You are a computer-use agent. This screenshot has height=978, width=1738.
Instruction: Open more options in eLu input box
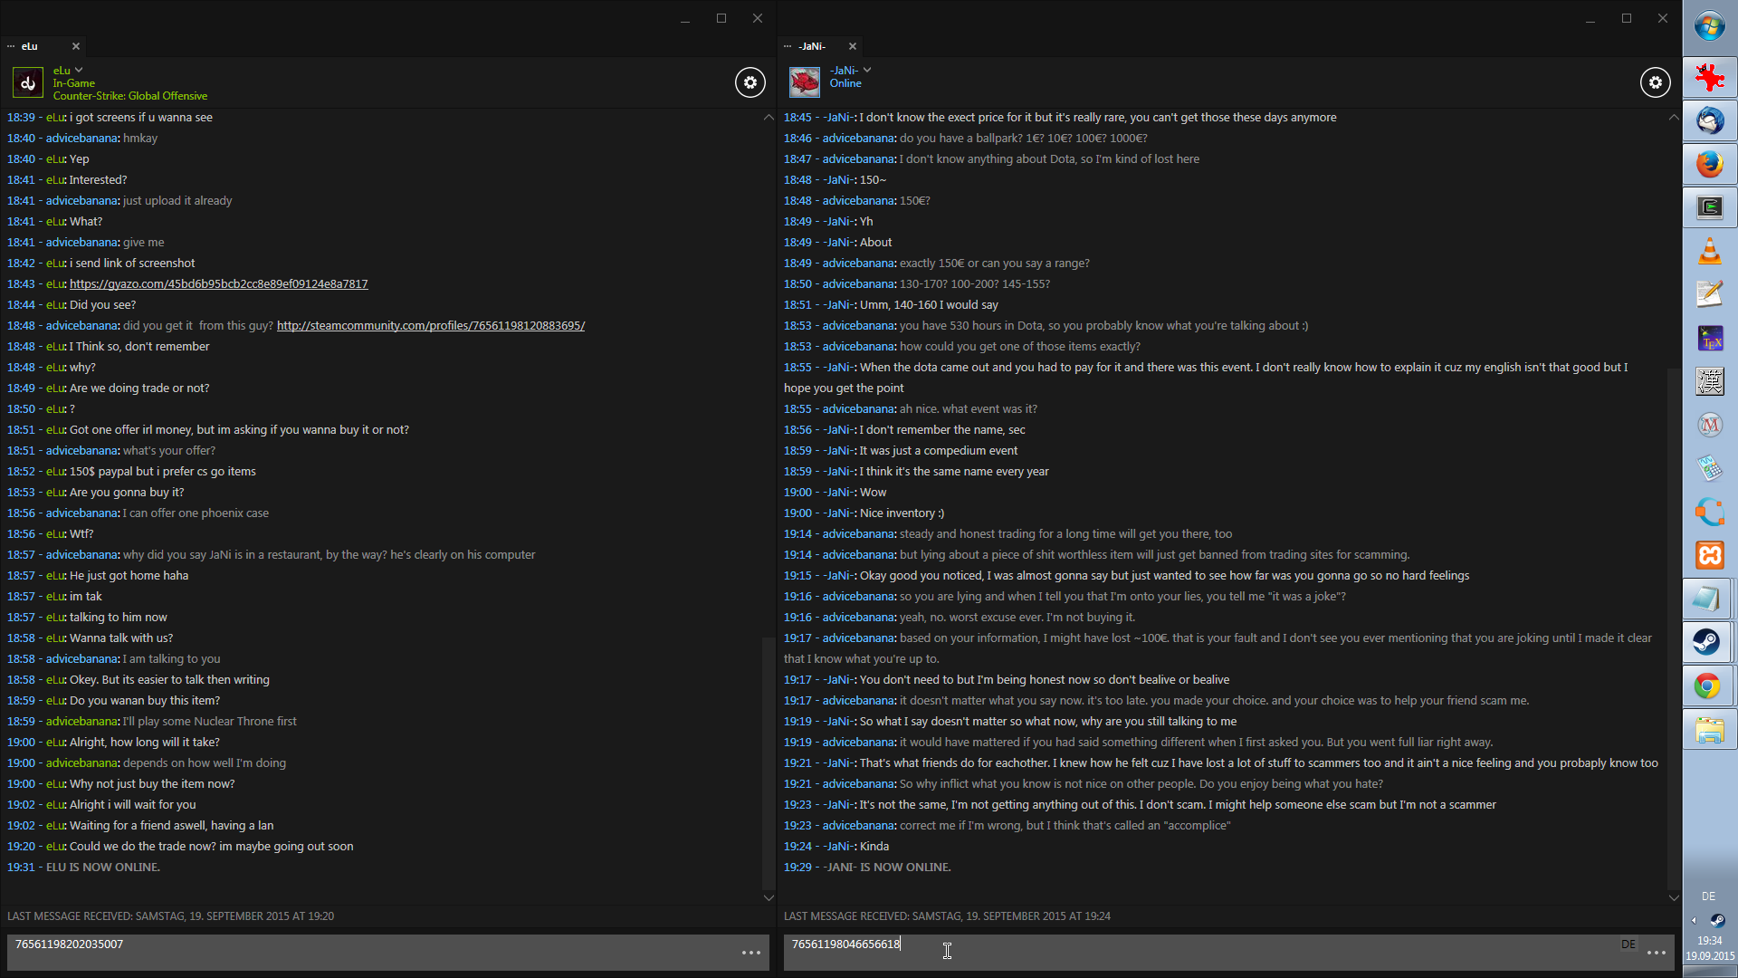pyautogui.click(x=750, y=953)
